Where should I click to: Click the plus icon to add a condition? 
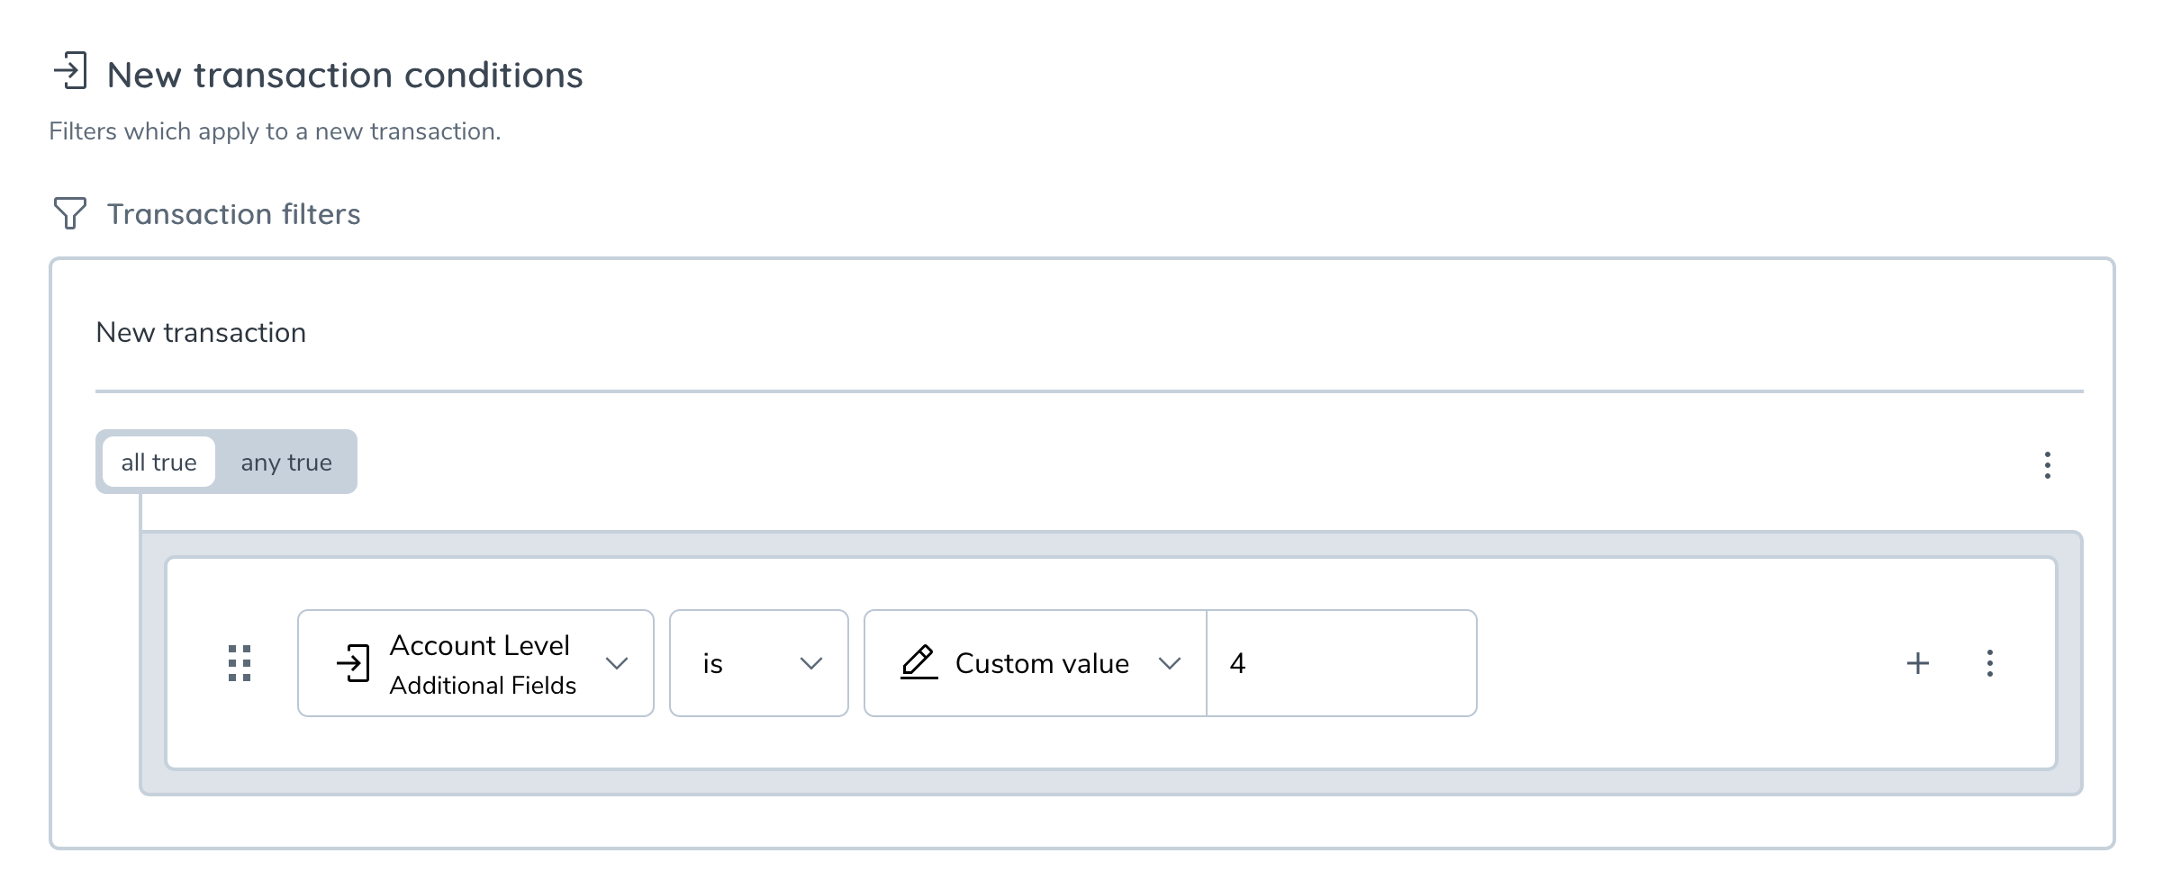point(1918,663)
